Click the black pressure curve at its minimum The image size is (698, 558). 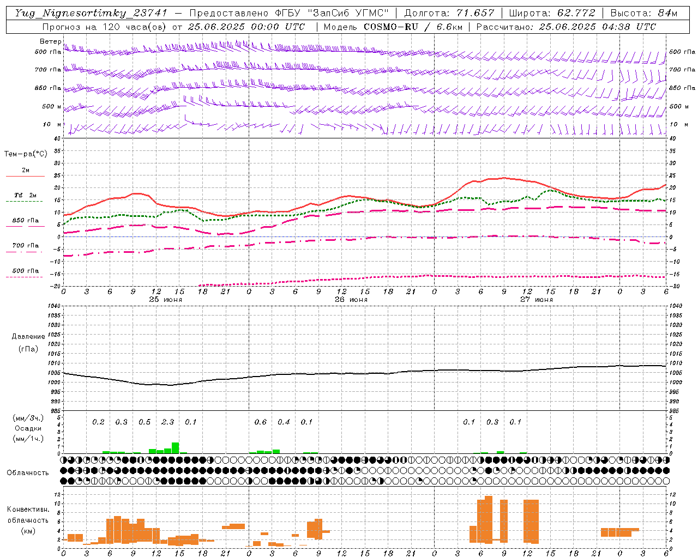point(170,385)
